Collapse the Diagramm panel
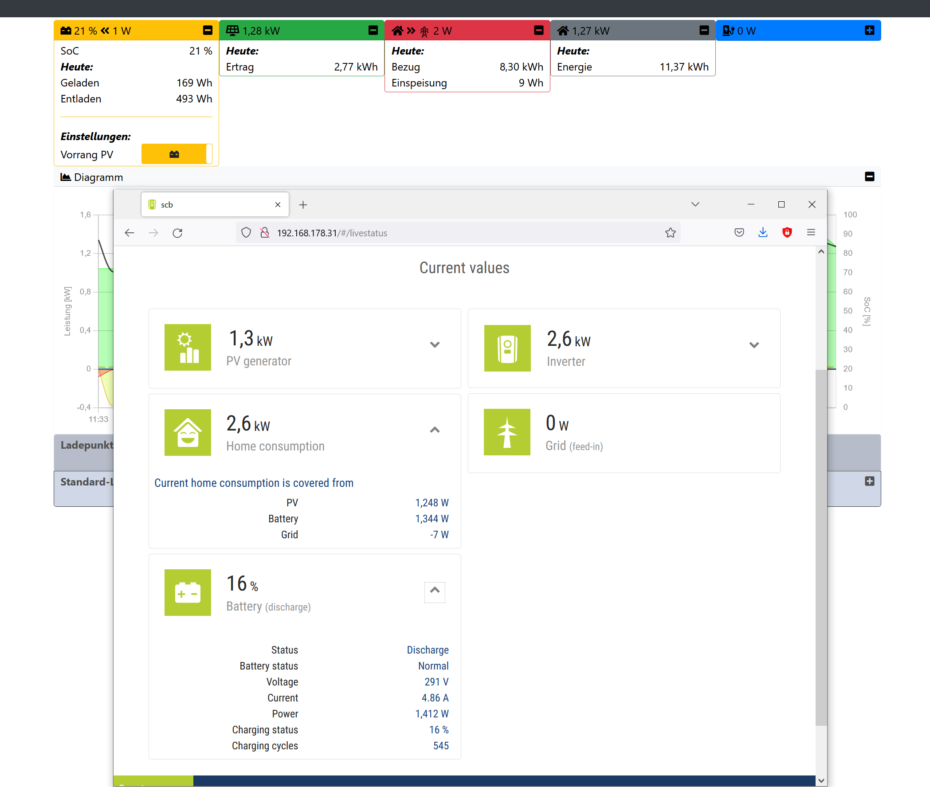 tap(869, 176)
